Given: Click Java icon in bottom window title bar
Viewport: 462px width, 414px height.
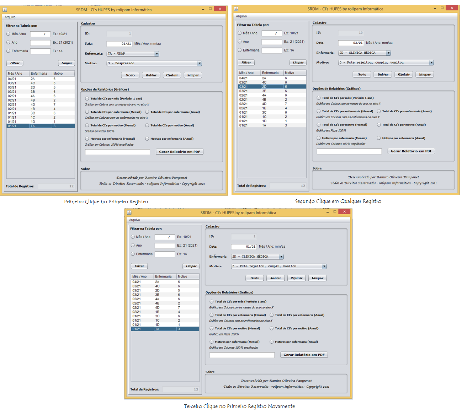Looking at the screenshot, I should 129,213.
